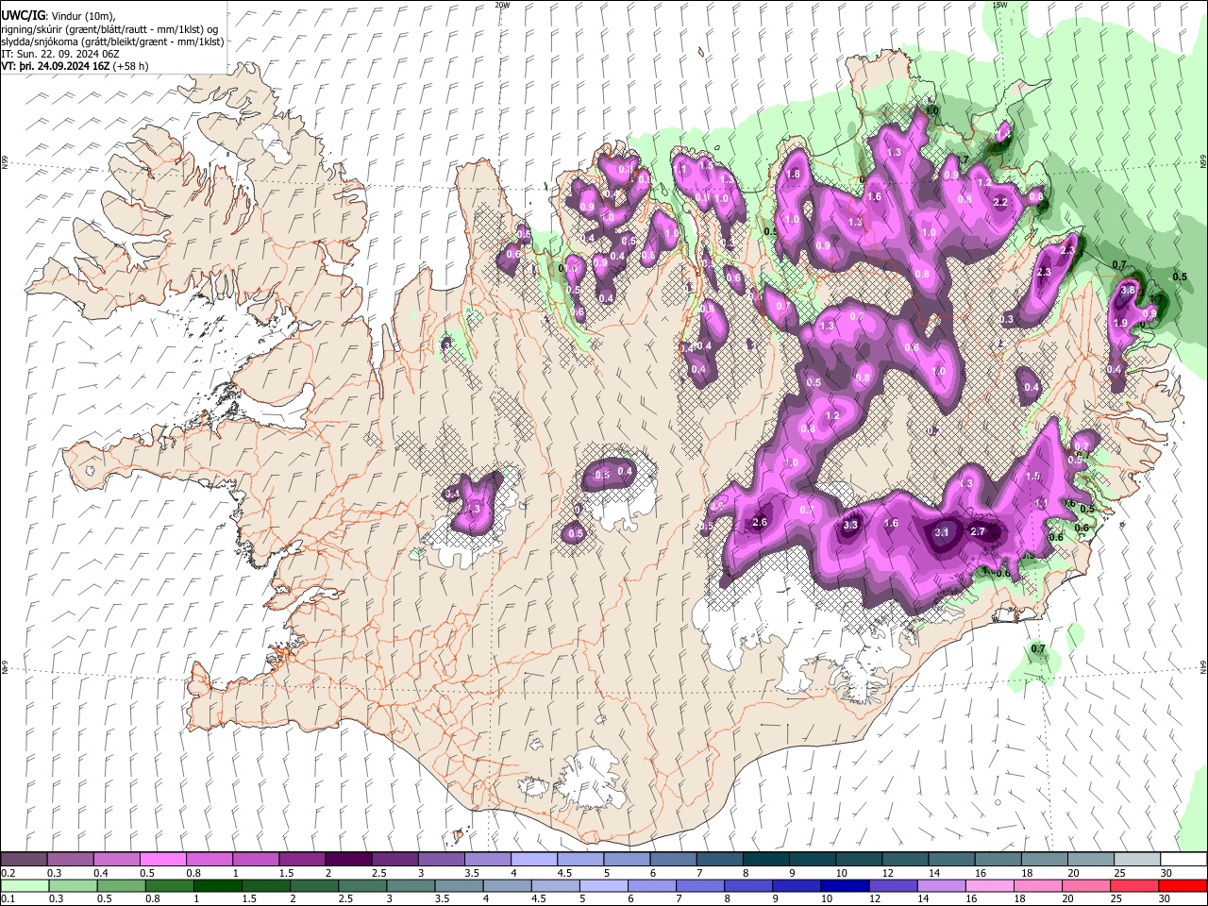Click the 3.8 precipitation value on the east coast
Image resolution: width=1208 pixels, height=906 pixels.
point(1127,290)
